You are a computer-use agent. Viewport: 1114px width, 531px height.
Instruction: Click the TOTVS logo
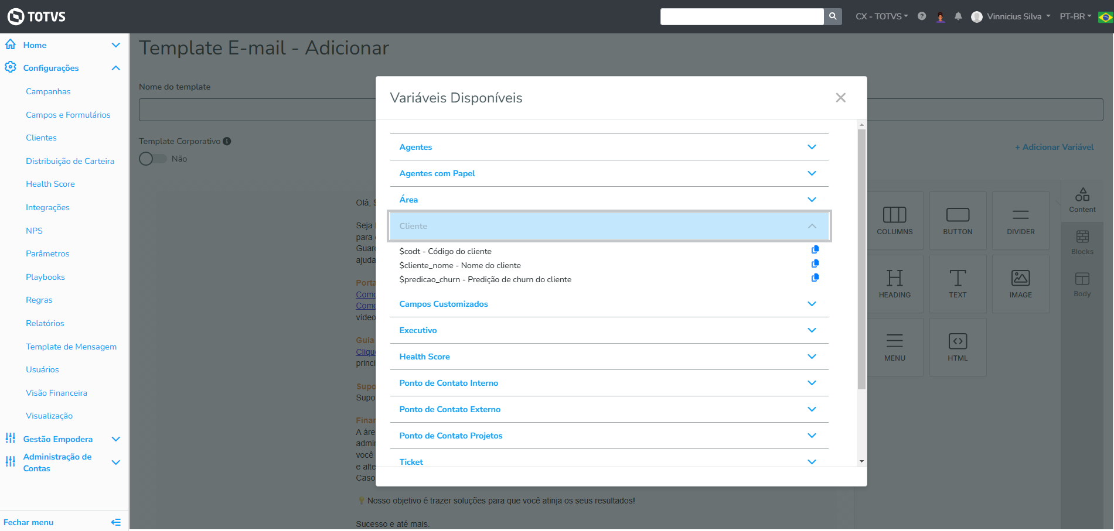[x=36, y=16]
